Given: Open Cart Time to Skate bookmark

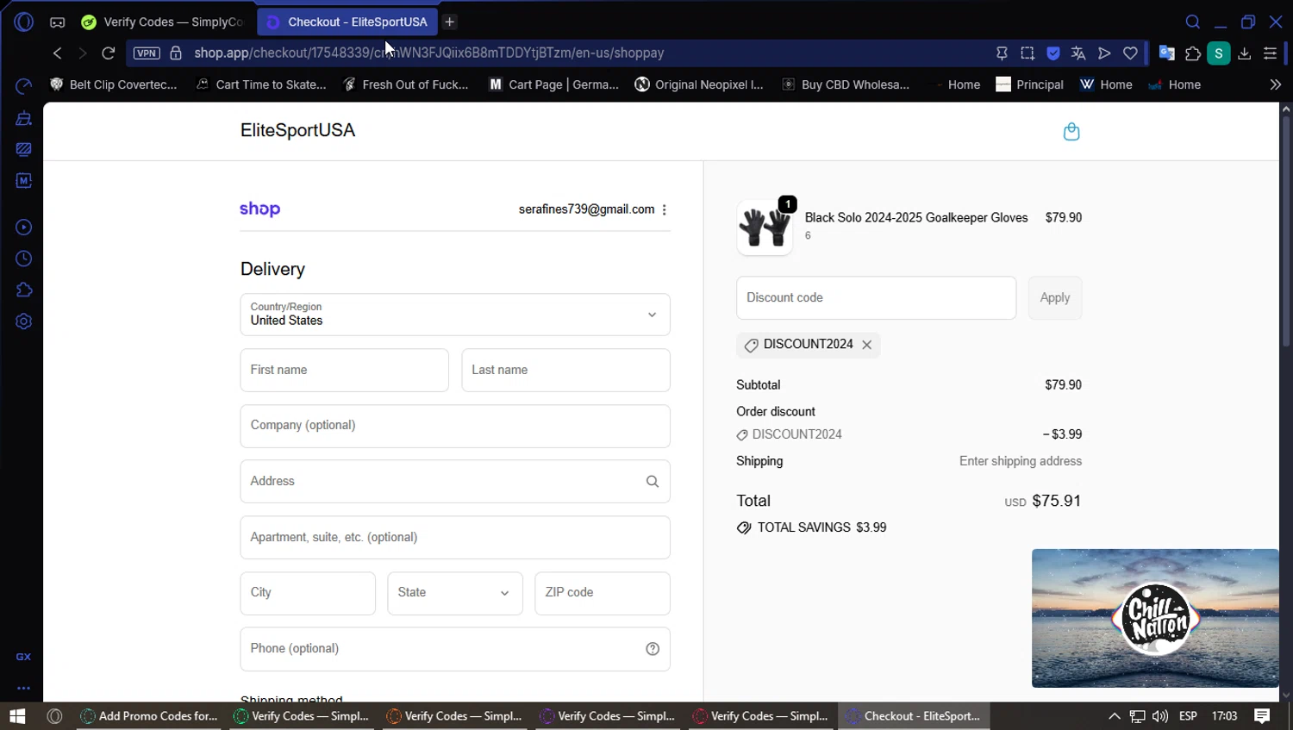Looking at the screenshot, I should coord(261,84).
